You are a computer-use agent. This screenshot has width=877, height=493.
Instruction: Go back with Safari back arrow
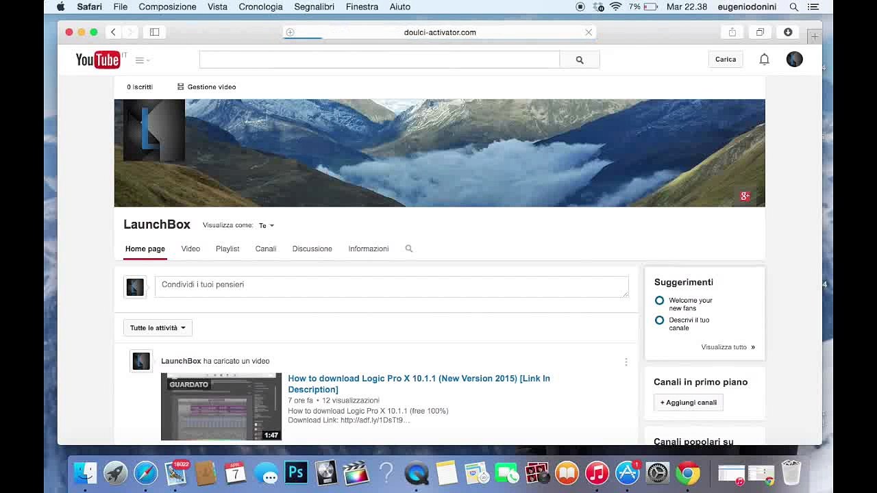coord(113,32)
